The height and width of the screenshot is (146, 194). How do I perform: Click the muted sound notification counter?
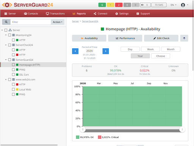145,5
